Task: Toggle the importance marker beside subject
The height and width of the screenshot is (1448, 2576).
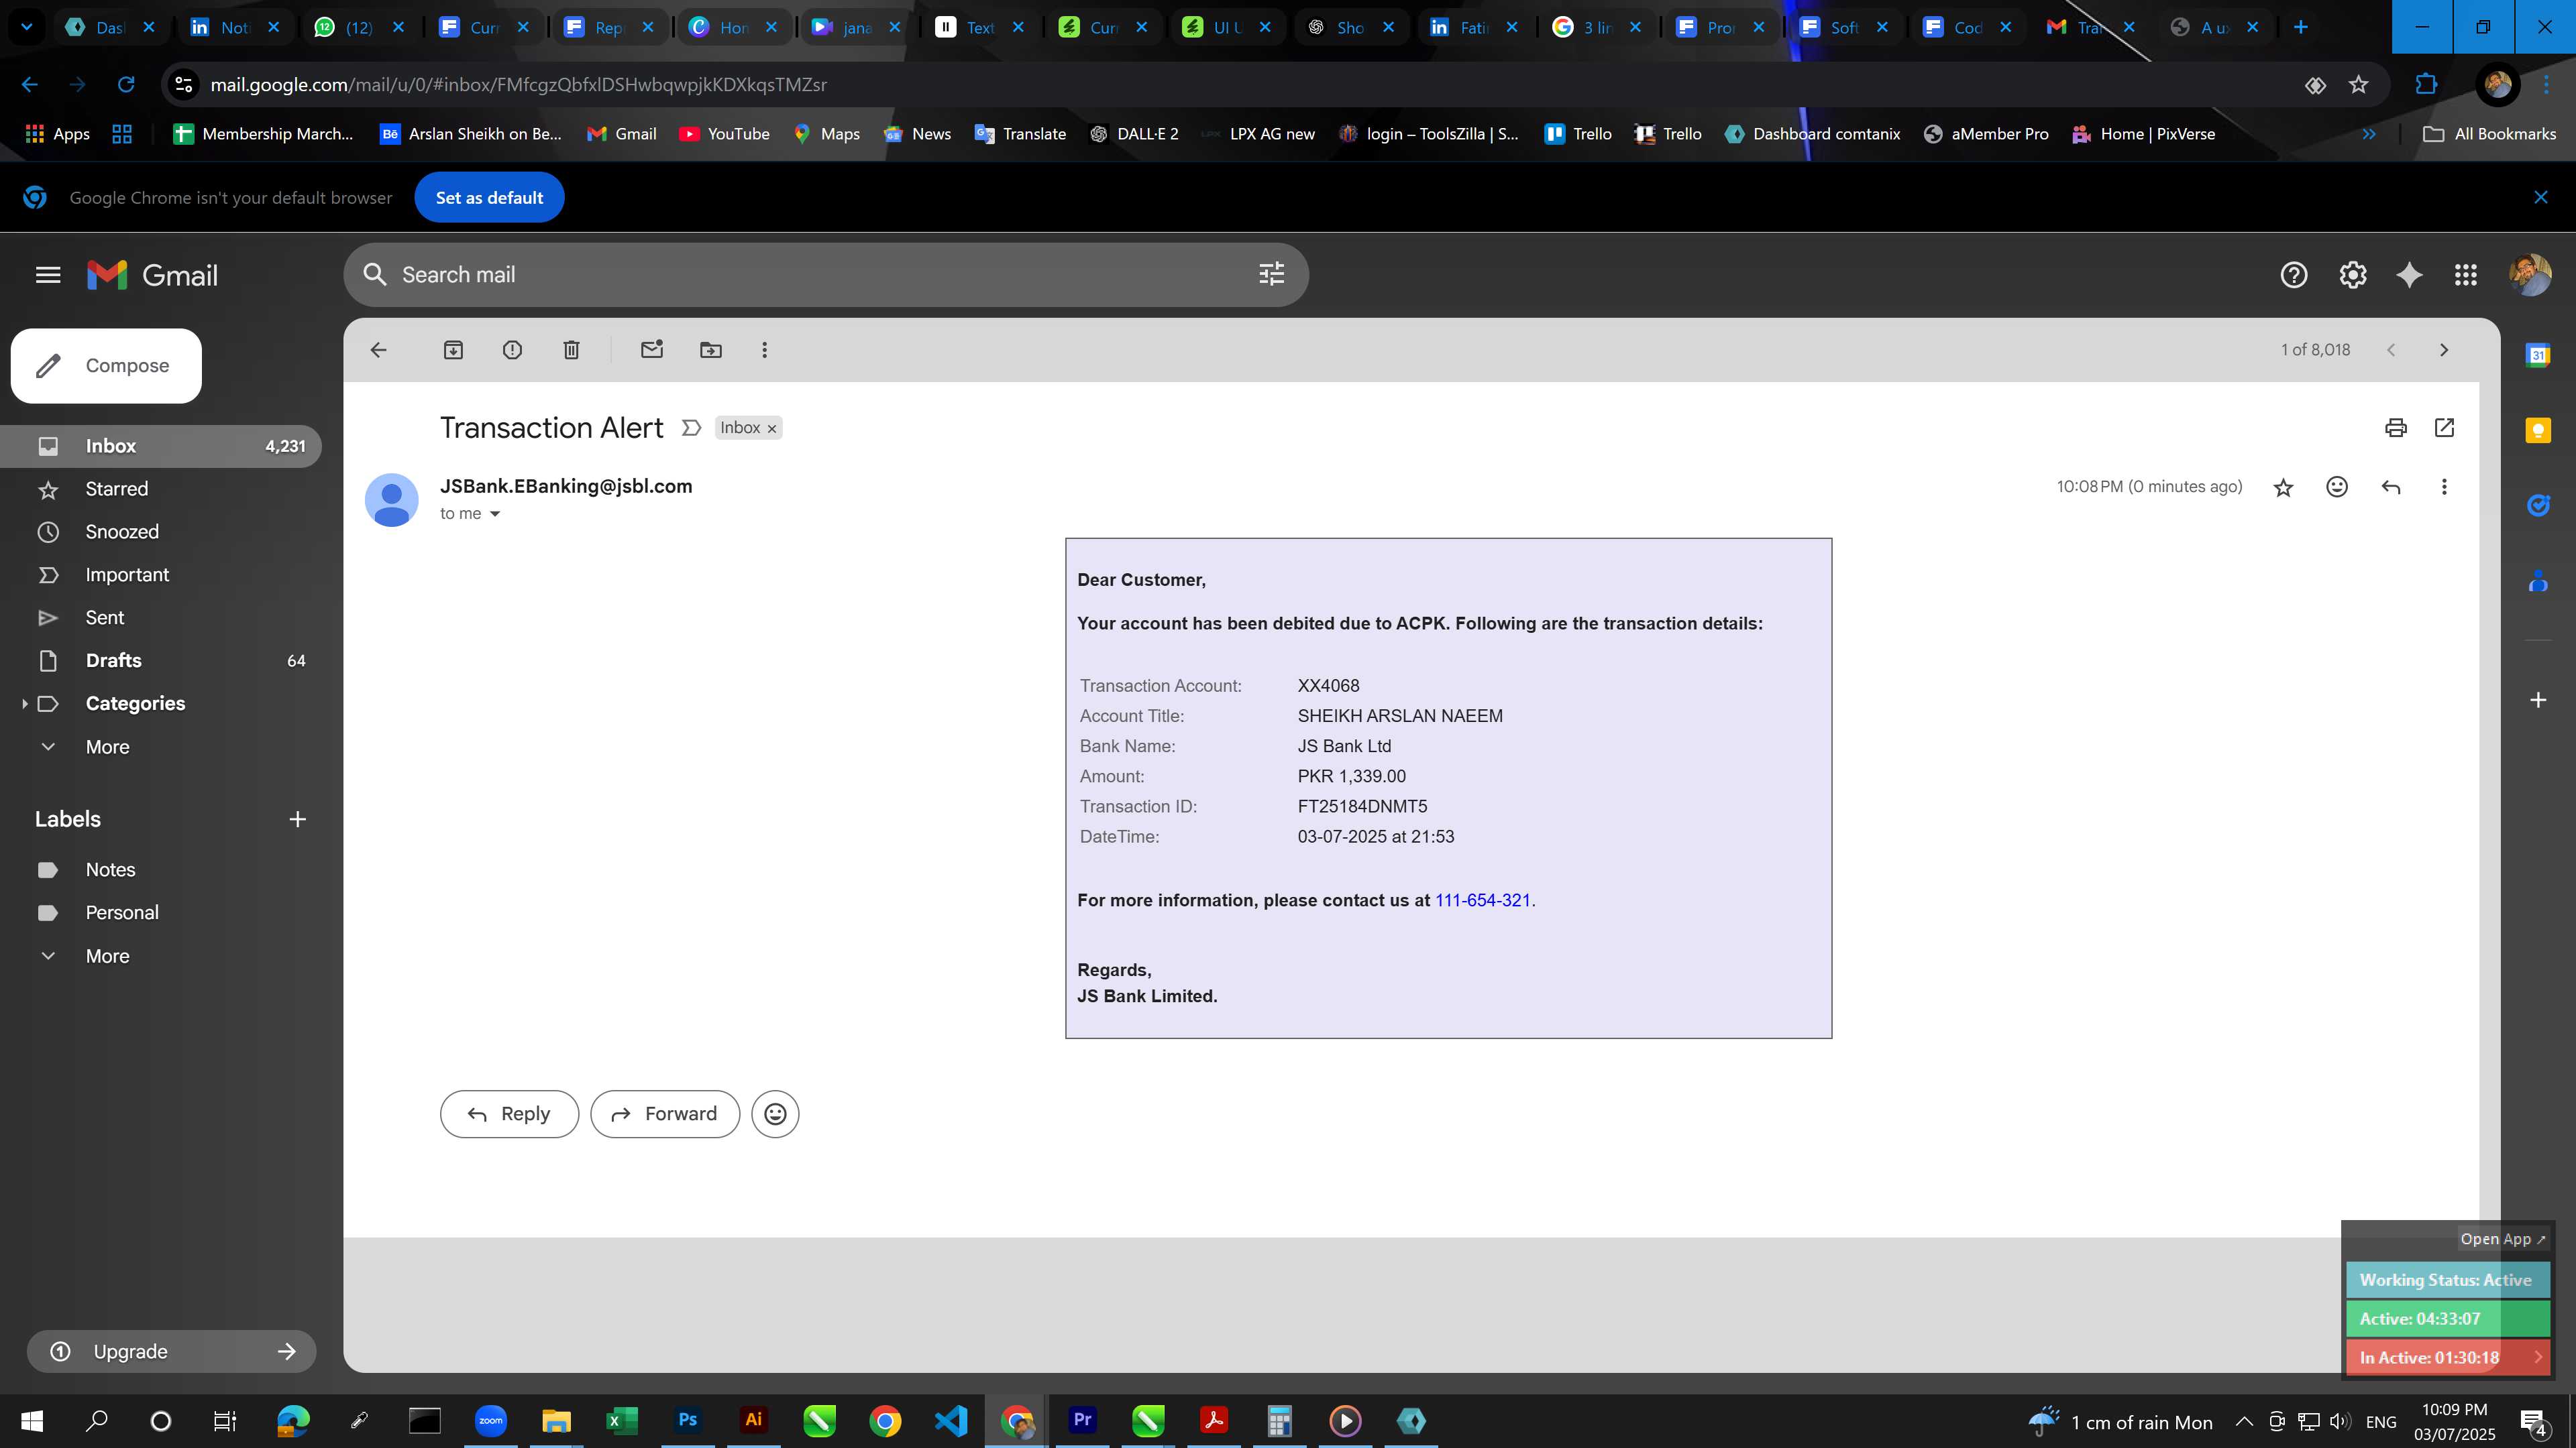Action: [x=691, y=428]
